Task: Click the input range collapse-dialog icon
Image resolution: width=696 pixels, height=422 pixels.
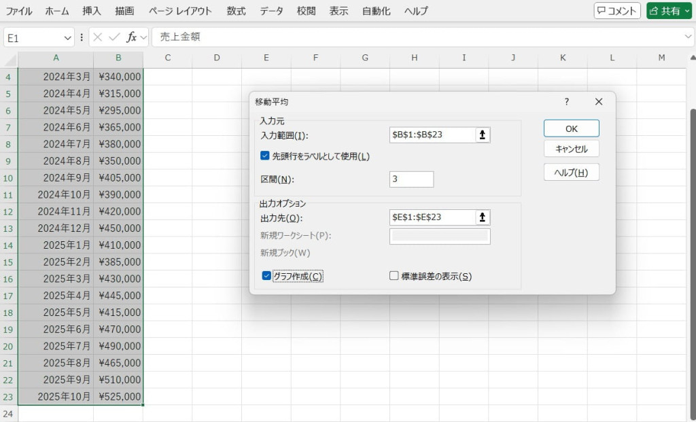Action: 483,135
